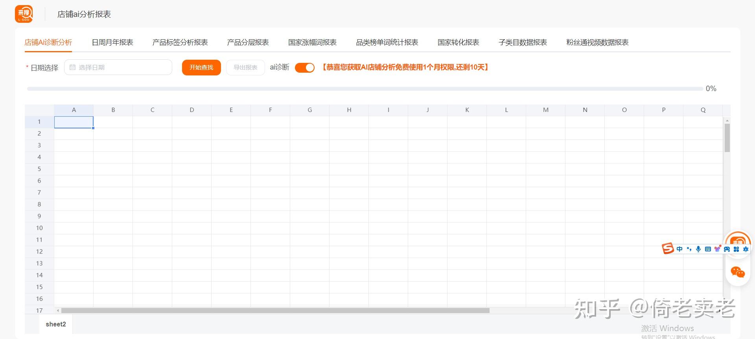Open the 产品标签分析报表 tab
The image size is (755, 339).
[180, 42]
